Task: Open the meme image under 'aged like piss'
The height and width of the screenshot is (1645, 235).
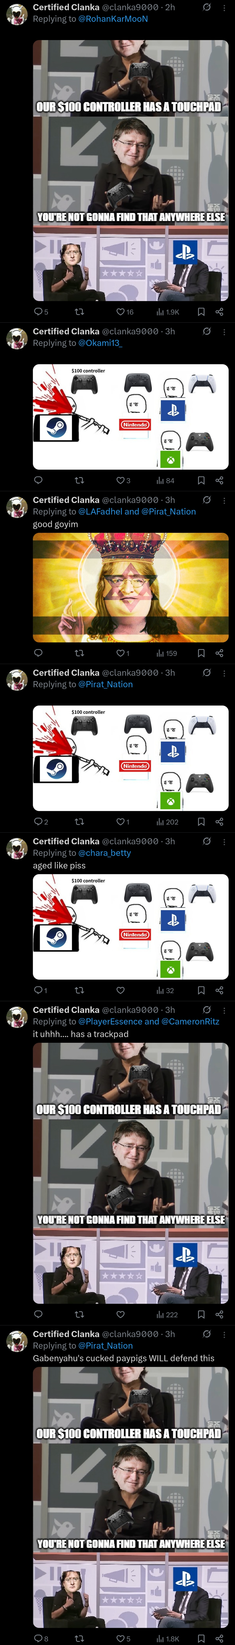Action: [130, 927]
